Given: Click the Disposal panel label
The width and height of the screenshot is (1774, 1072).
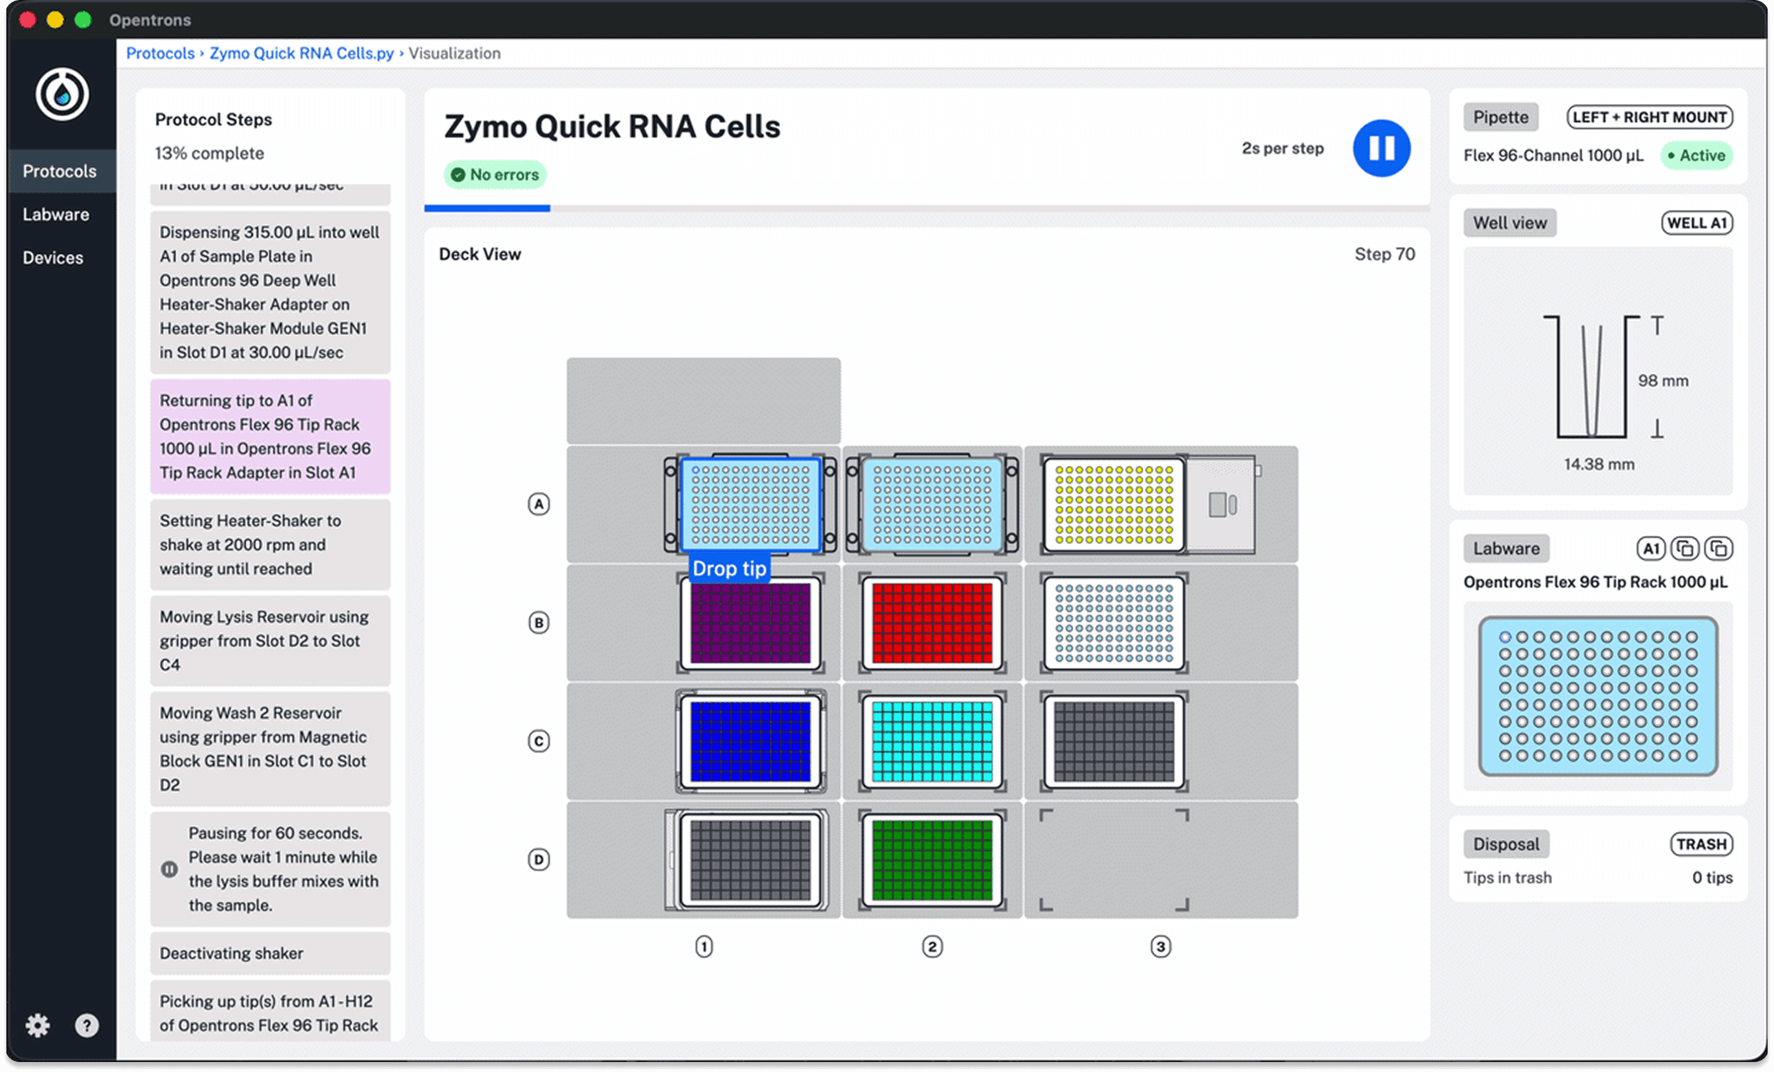Looking at the screenshot, I should [x=1505, y=845].
